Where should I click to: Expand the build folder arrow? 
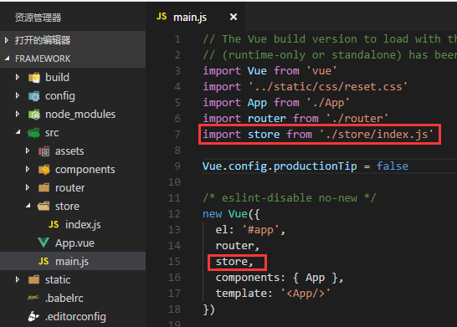(x=18, y=77)
